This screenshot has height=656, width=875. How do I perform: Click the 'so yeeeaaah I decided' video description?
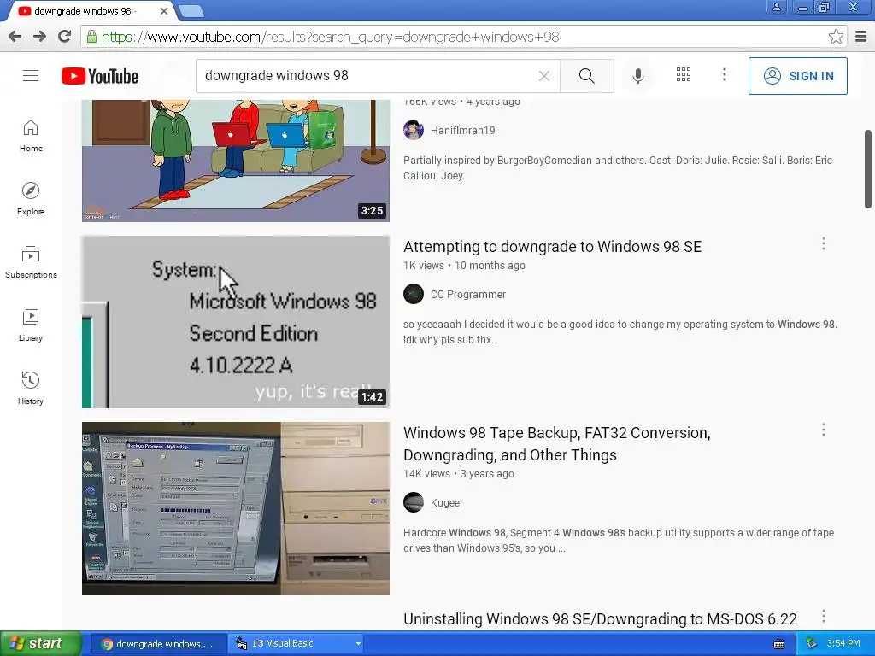620,332
